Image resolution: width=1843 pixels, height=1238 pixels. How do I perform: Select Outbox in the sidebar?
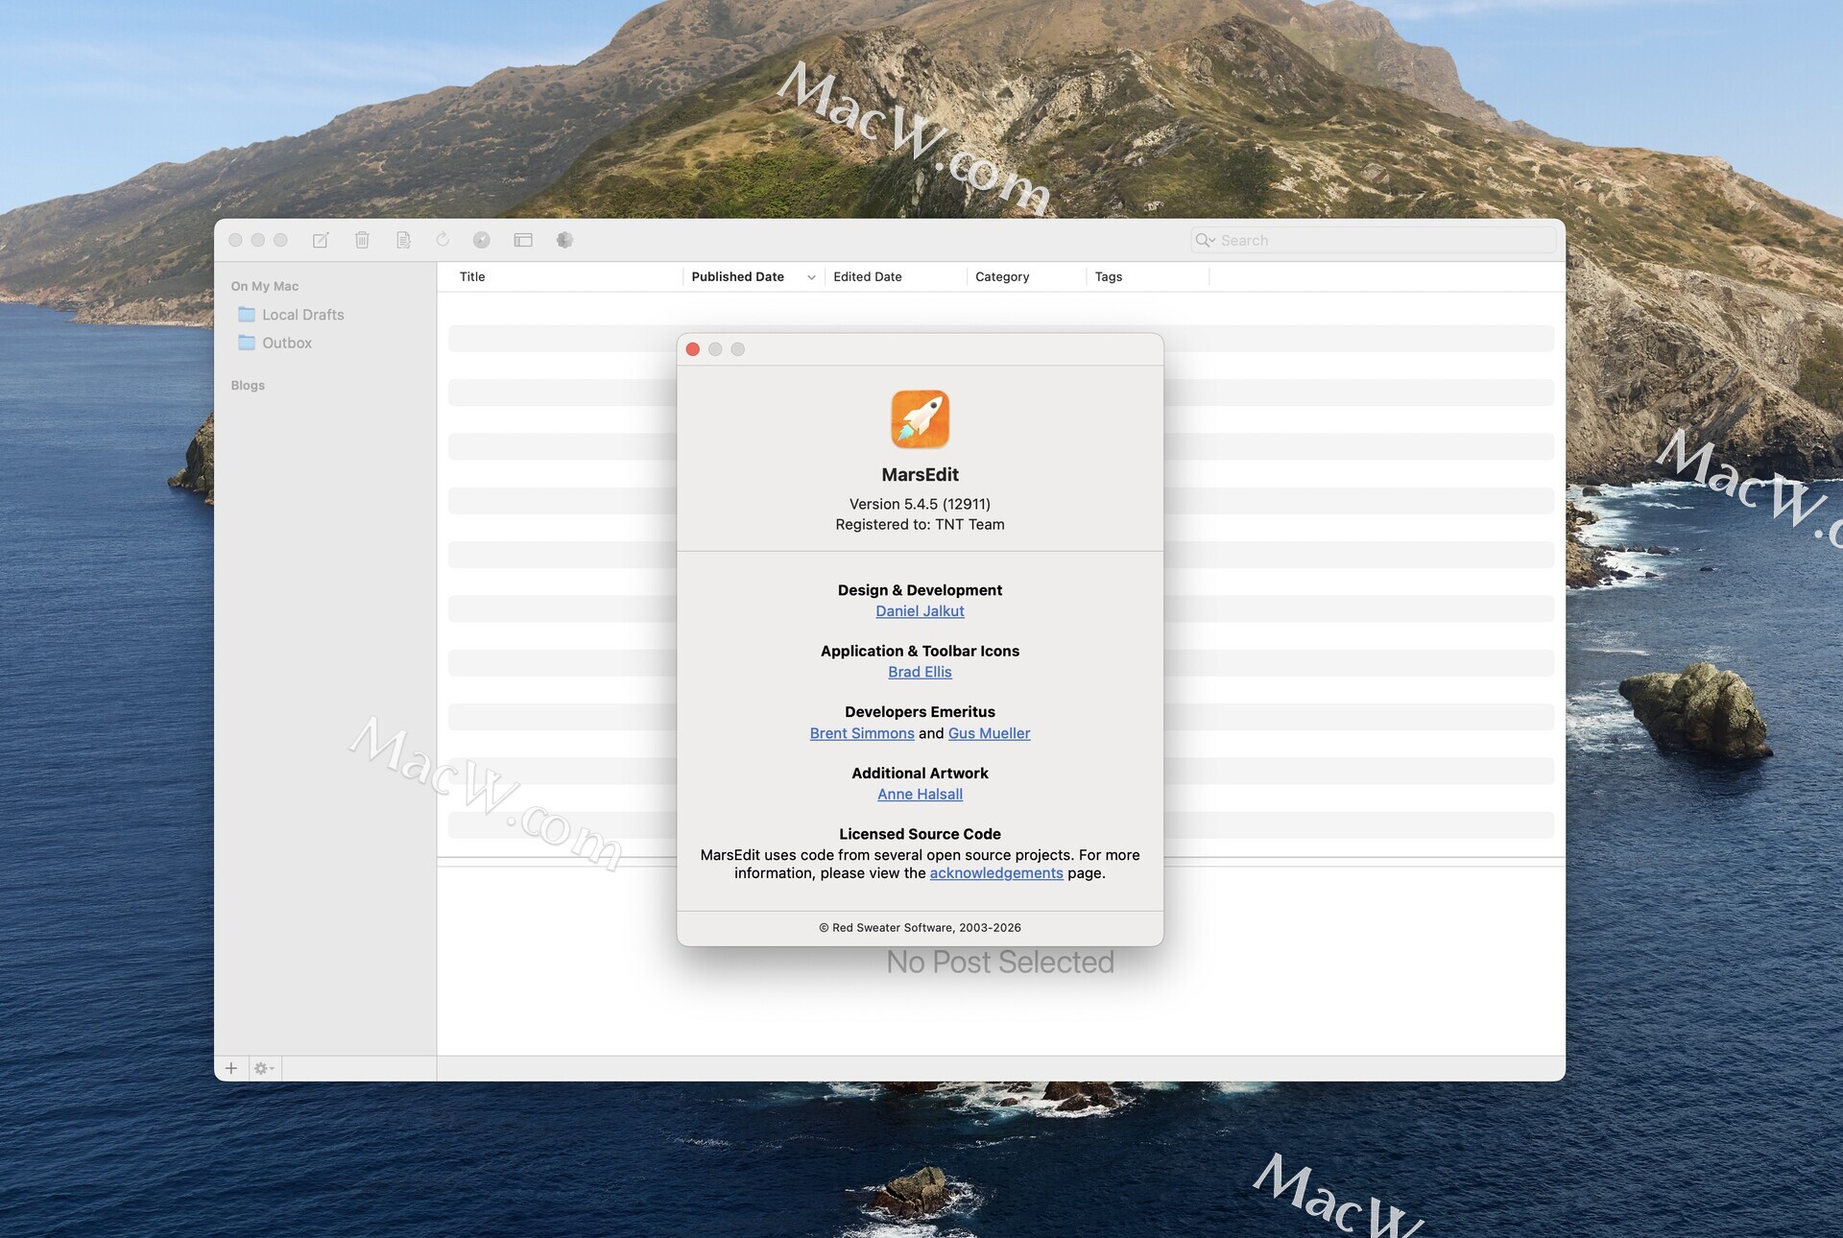[x=287, y=343]
